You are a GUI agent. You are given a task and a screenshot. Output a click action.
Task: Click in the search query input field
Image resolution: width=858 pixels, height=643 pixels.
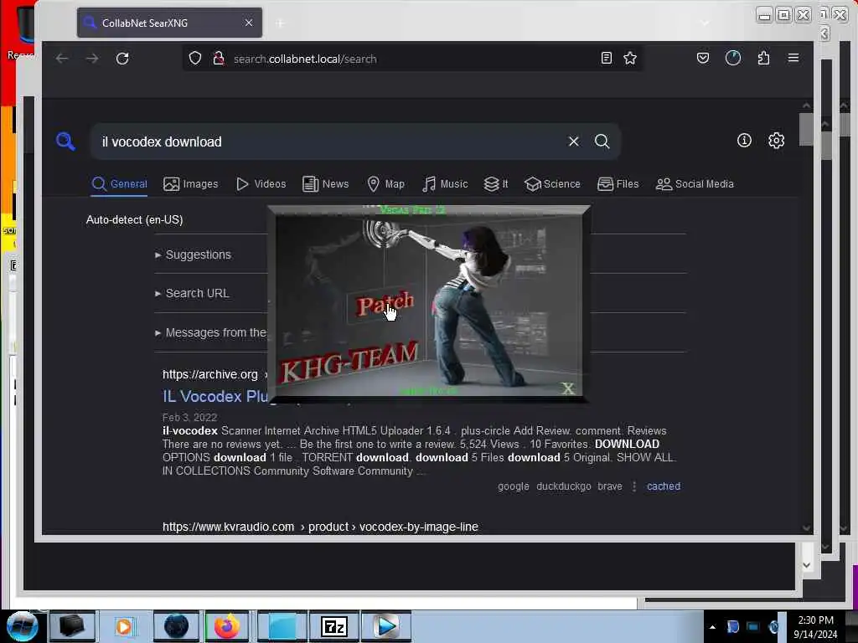(x=328, y=141)
